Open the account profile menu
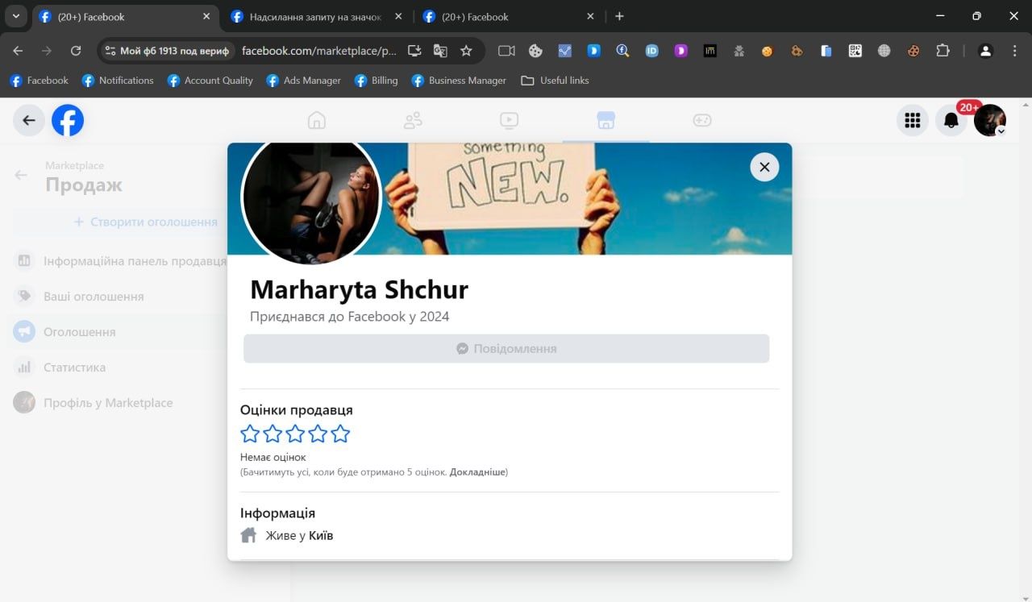Screen dimensions: 1032x602 (x=990, y=120)
